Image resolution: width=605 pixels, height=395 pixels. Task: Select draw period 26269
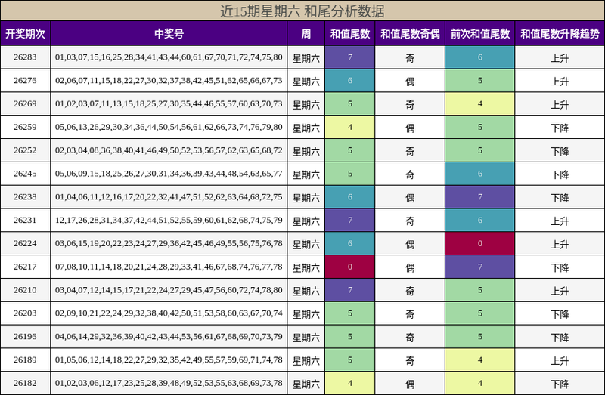coord(25,103)
